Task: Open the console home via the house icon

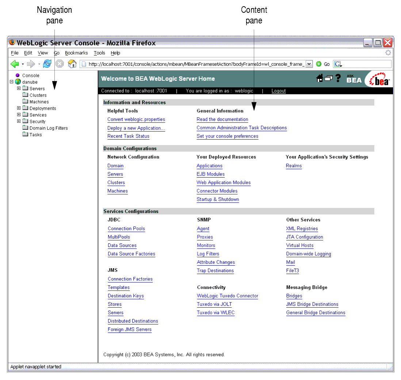Action: (320, 77)
